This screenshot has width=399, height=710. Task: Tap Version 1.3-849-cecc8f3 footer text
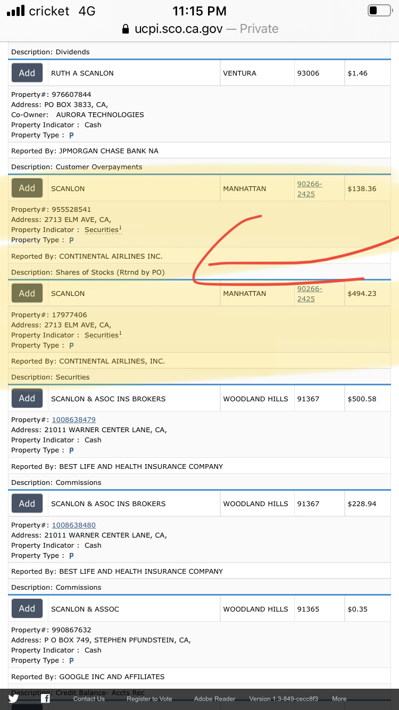284,699
